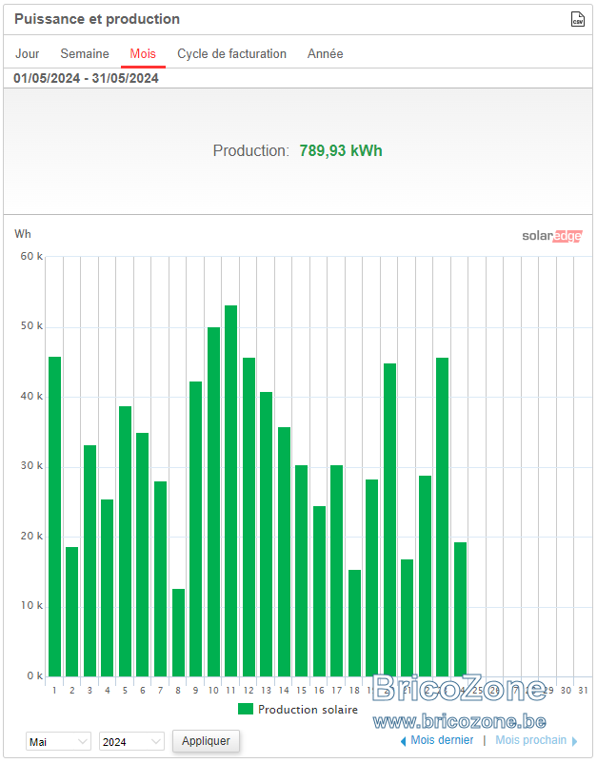Click the Appliquer button
Viewport: 597px width, 763px height.
point(206,740)
